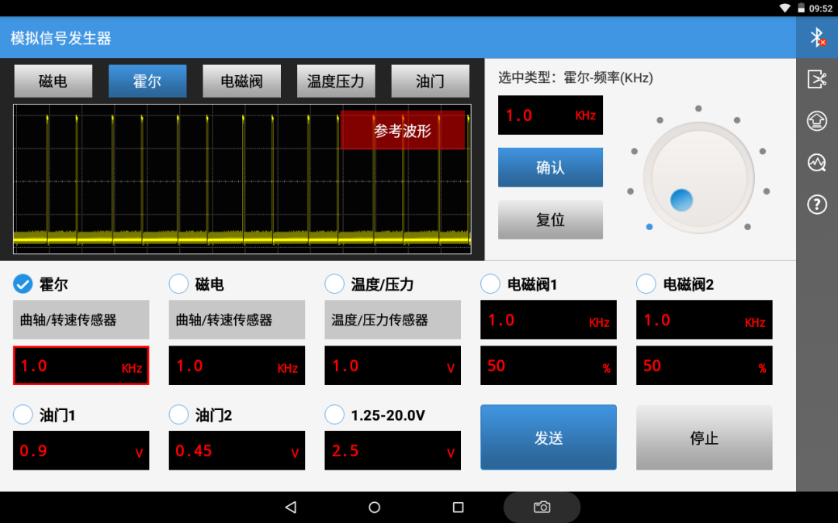Select the 温度/压力 radio button
The height and width of the screenshot is (523, 838).
[334, 284]
